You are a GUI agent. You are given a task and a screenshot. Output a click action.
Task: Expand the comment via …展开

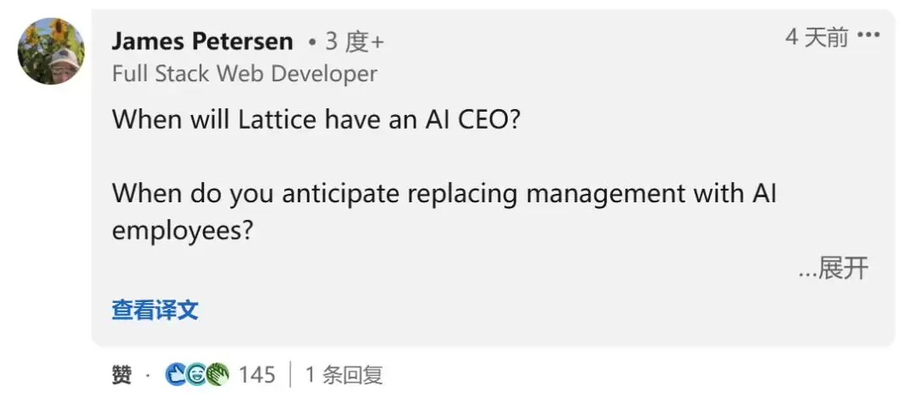click(x=833, y=268)
